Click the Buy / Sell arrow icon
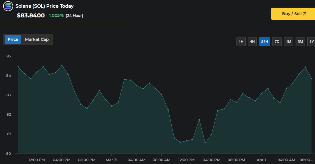The height and width of the screenshot is (164, 315). point(304,14)
